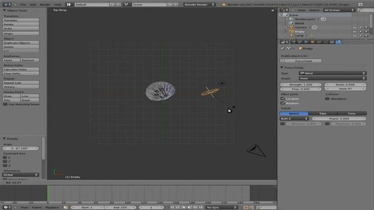Click the Lamp icon in the outliner
The height and width of the screenshot is (210, 374).
292,36
